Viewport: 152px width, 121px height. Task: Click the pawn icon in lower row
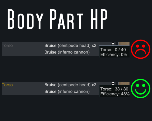(113, 83)
